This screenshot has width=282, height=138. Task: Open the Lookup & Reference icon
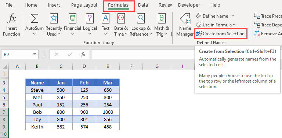click(x=141, y=18)
